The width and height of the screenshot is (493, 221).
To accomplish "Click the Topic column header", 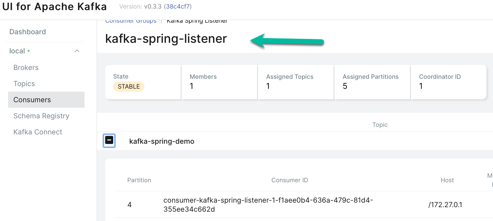I will [x=380, y=125].
